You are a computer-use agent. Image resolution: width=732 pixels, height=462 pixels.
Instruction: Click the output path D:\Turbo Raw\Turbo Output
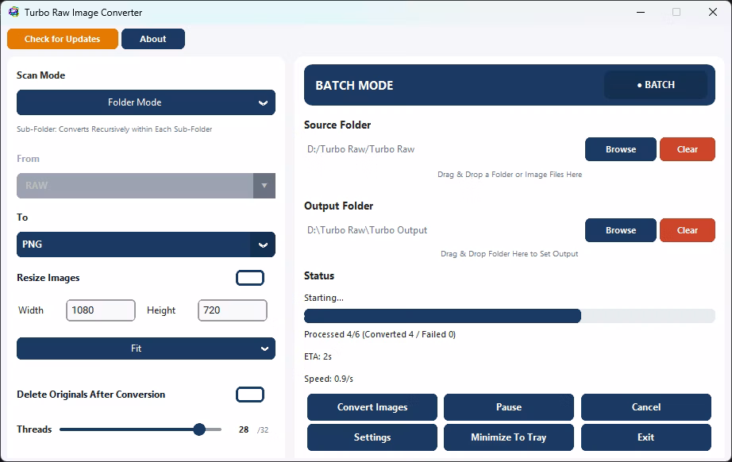pos(367,230)
